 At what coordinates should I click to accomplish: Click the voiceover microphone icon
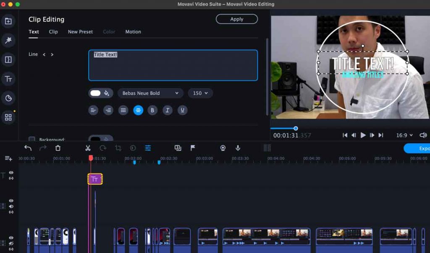click(238, 148)
